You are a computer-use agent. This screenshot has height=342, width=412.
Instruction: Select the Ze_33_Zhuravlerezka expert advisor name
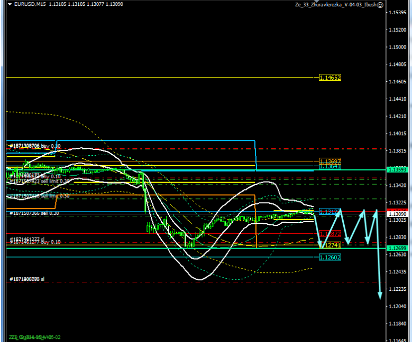[335, 5]
